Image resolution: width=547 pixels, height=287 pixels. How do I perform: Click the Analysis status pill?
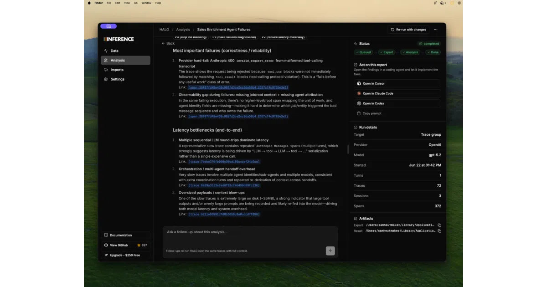[x=410, y=52]
